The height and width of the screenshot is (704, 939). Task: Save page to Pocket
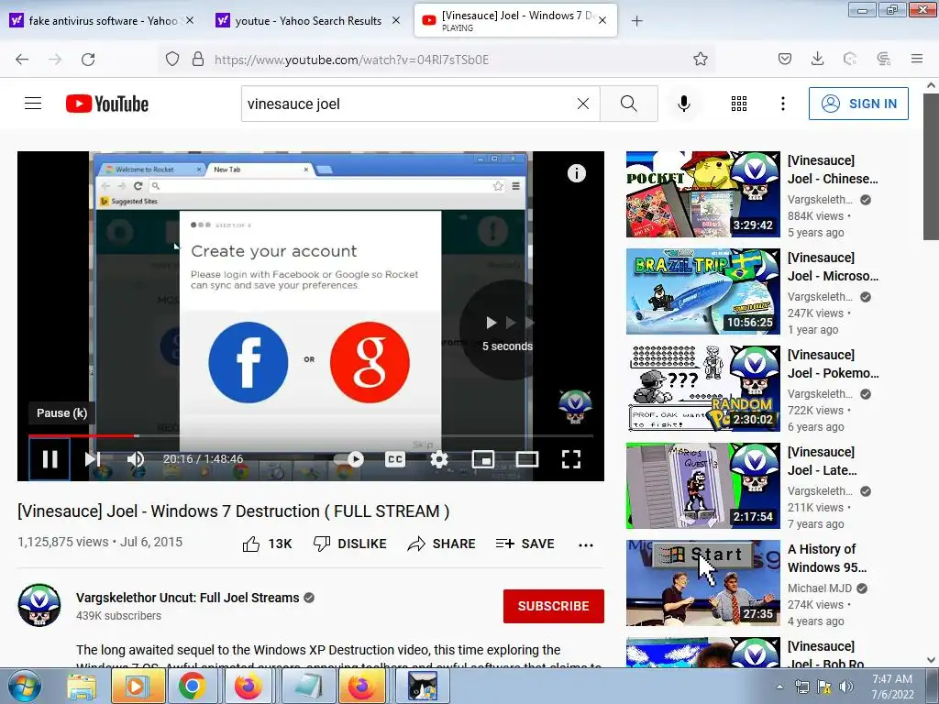click(785, 59)
